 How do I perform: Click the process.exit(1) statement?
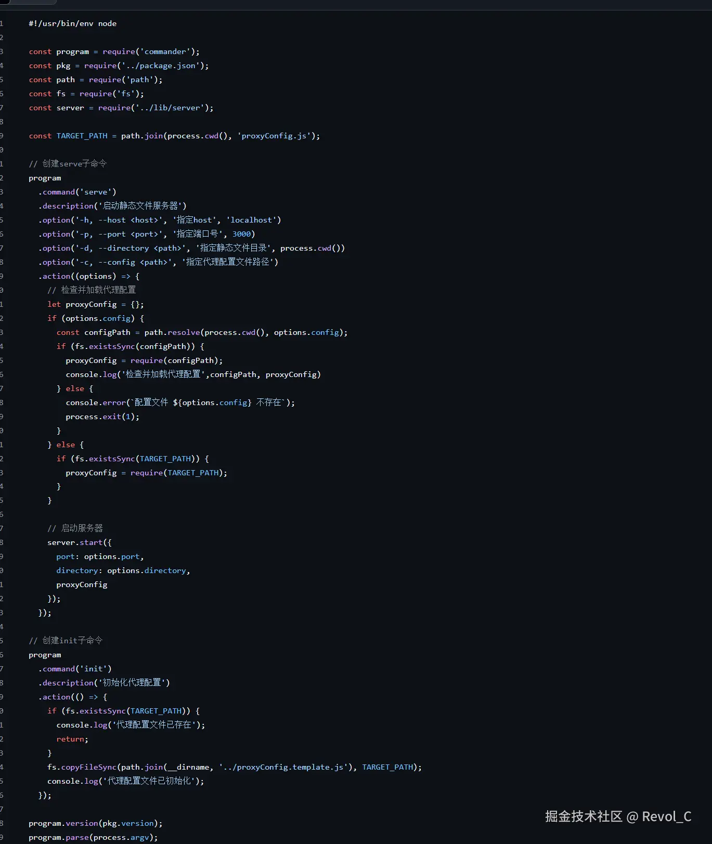coord(102,417)
